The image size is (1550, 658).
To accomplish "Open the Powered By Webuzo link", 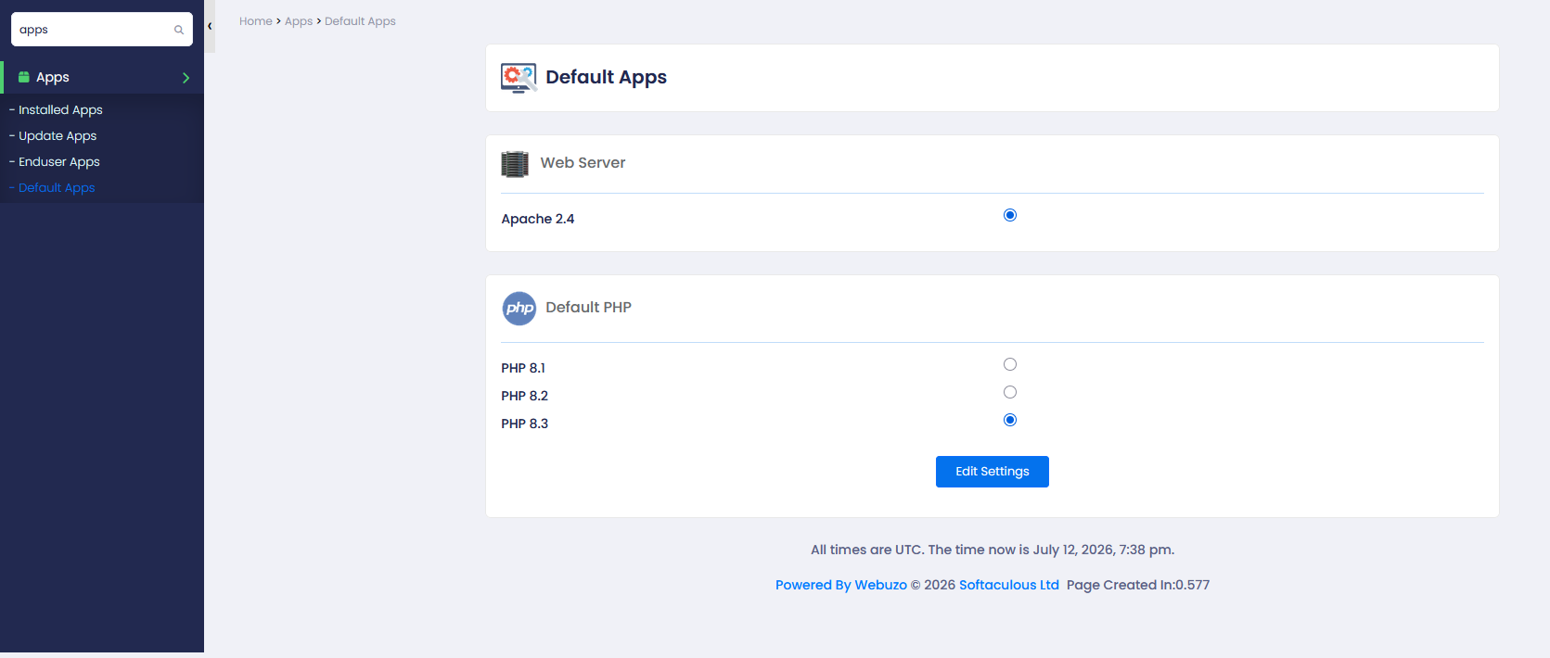I will click(841, 585).
